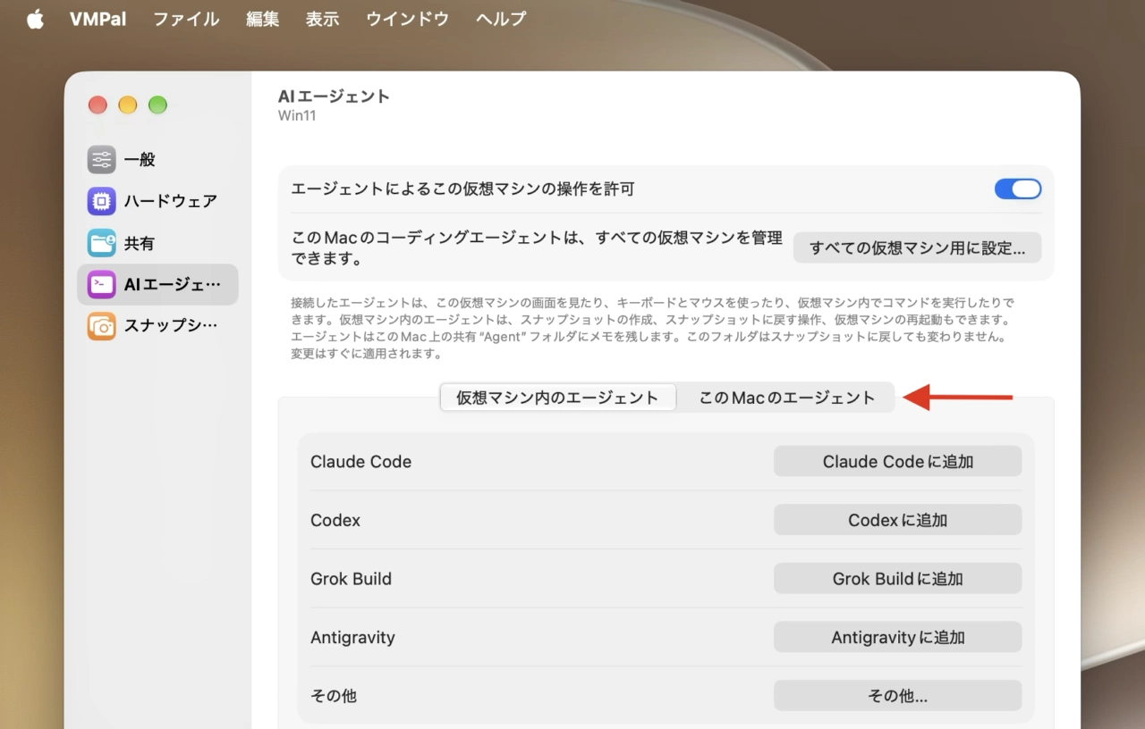Open the ヘルプ menu
1145x729 pixels.
[x=501, y=19]
